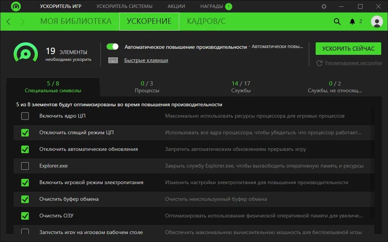
Task: Open the 'Быстрые клавиши' link
Action: 146,60
